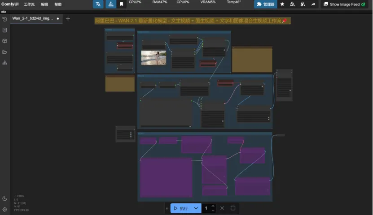Click the VRAM5% usage indicator
The height and width of the screenshot is (215, 373).
208,2
